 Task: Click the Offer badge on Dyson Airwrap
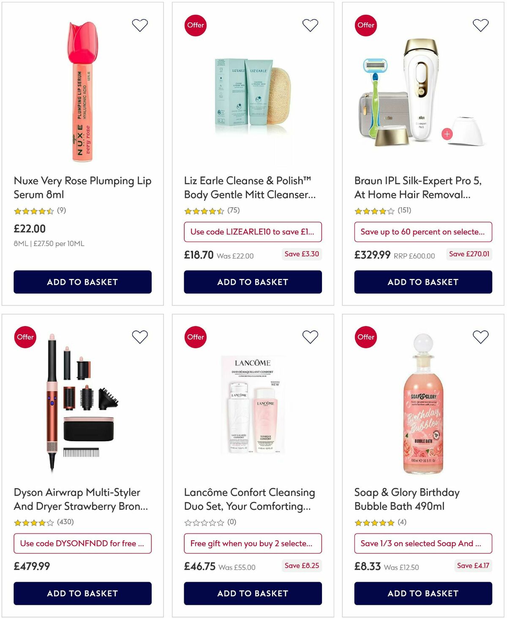(25, 337)
